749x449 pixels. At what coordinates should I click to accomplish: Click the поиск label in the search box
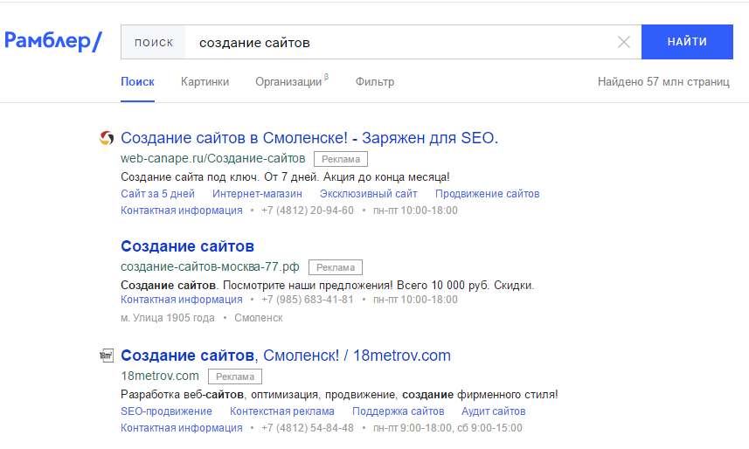pos(153,43)
